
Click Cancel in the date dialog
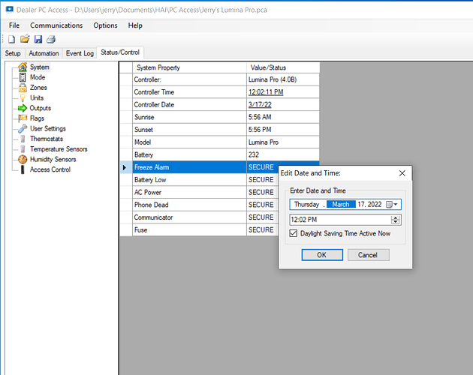pyautogui.click(x=368, y=255)
